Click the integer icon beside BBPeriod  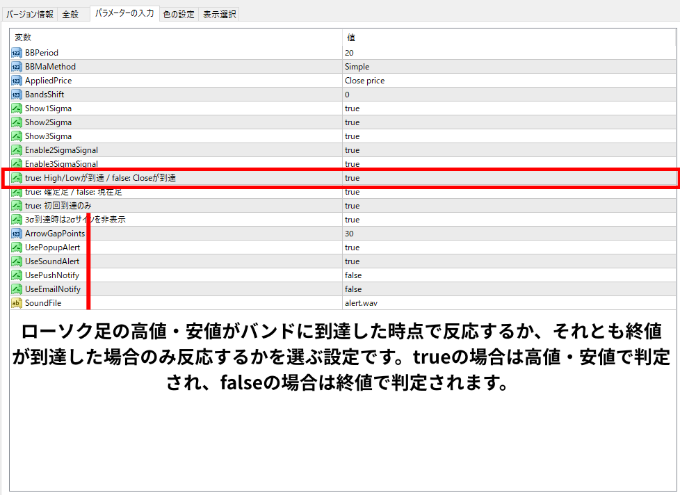(17, 53)
